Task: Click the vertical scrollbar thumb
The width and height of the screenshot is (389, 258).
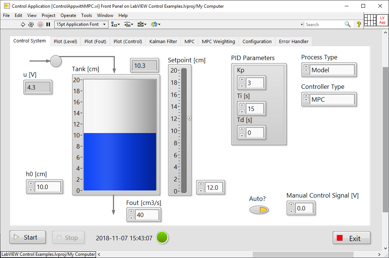Action: click(x=385, y=140)
